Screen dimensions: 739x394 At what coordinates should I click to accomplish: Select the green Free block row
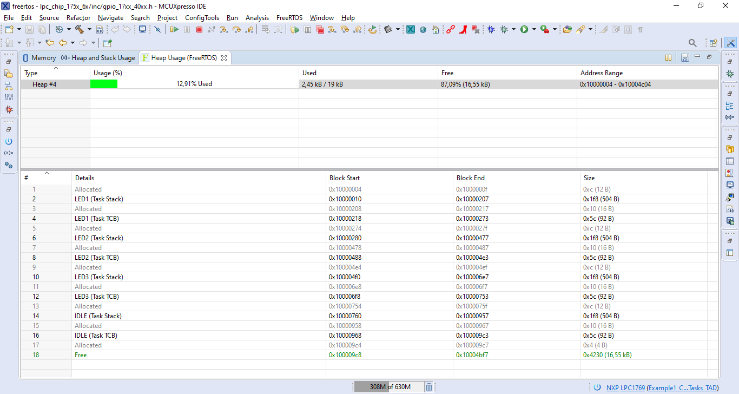(x=369, y=355)
